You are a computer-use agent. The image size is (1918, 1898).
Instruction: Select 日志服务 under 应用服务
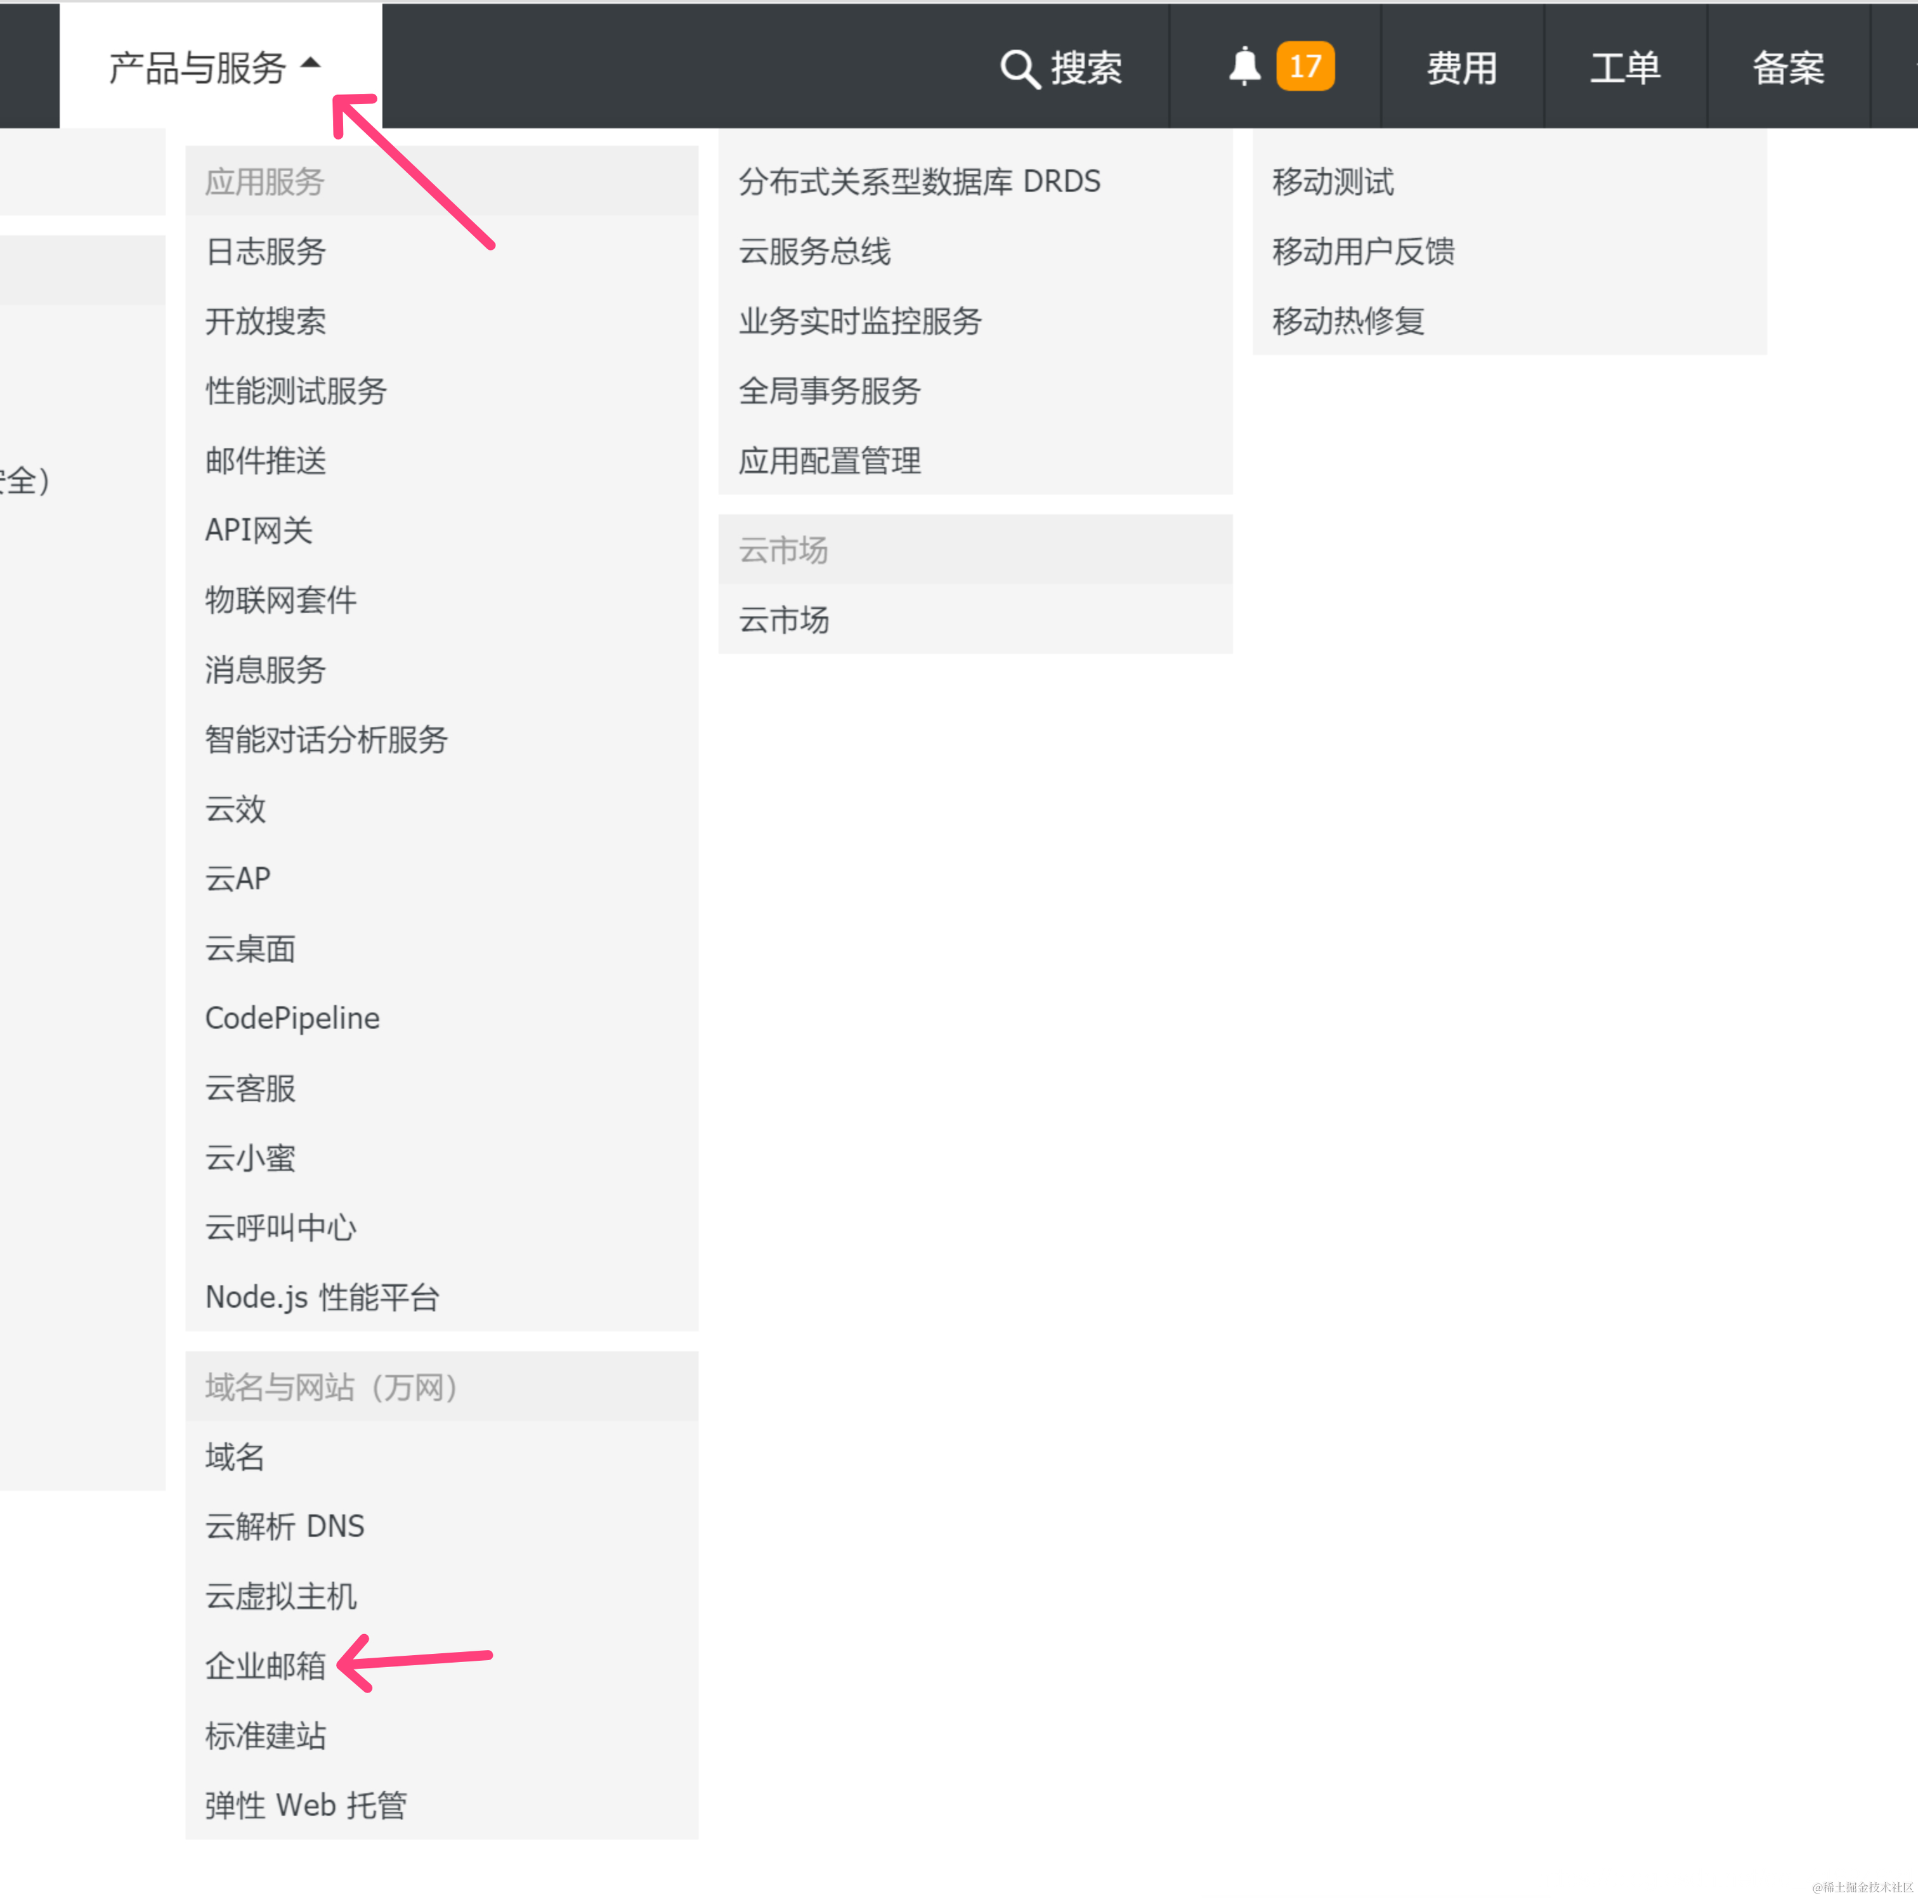click(x=264, y=251)
